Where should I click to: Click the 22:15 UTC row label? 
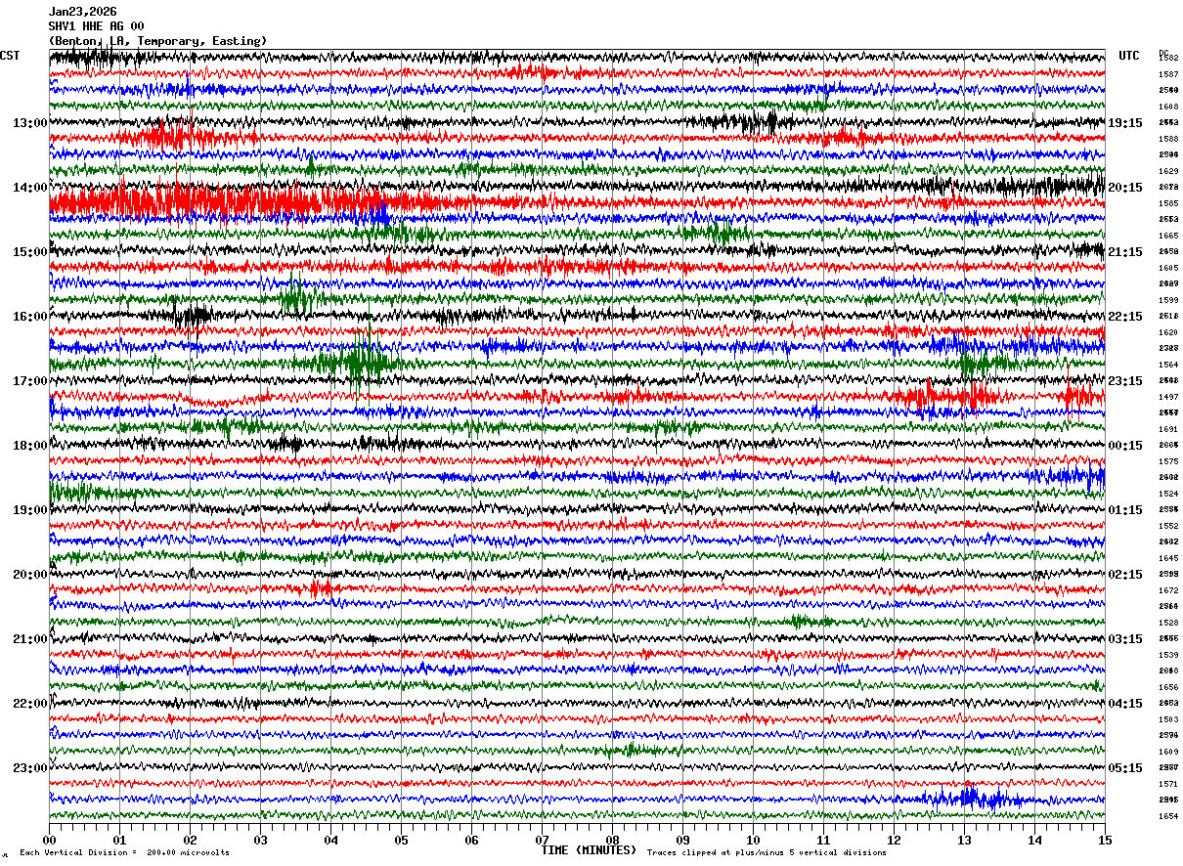[x=1125, y=317]
